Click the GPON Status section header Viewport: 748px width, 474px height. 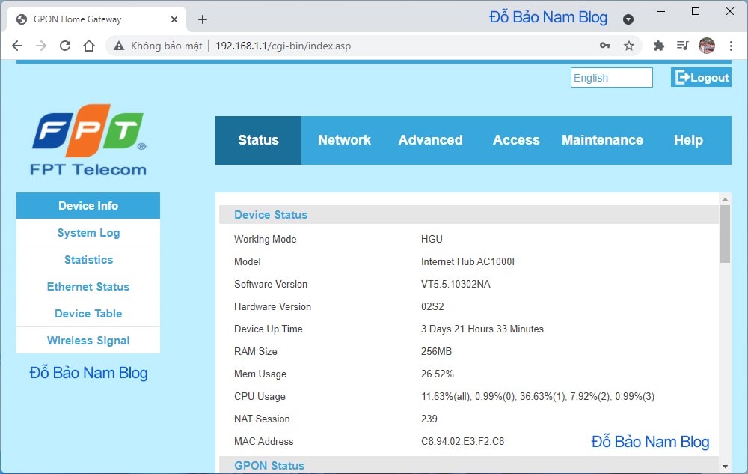click(469, 466)
